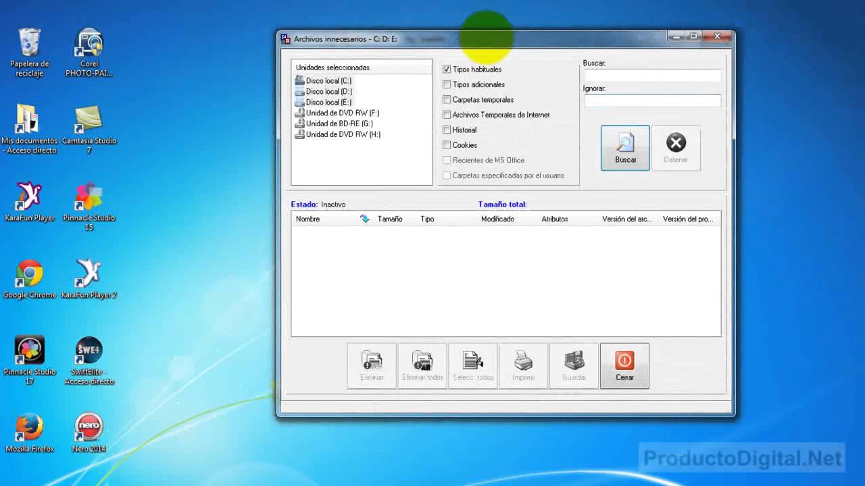The width and height of the screenshot is (865, 486).
Task: Click the Unidades seleccionadas header
Action: pyautogui.click(x=362, y=67)
